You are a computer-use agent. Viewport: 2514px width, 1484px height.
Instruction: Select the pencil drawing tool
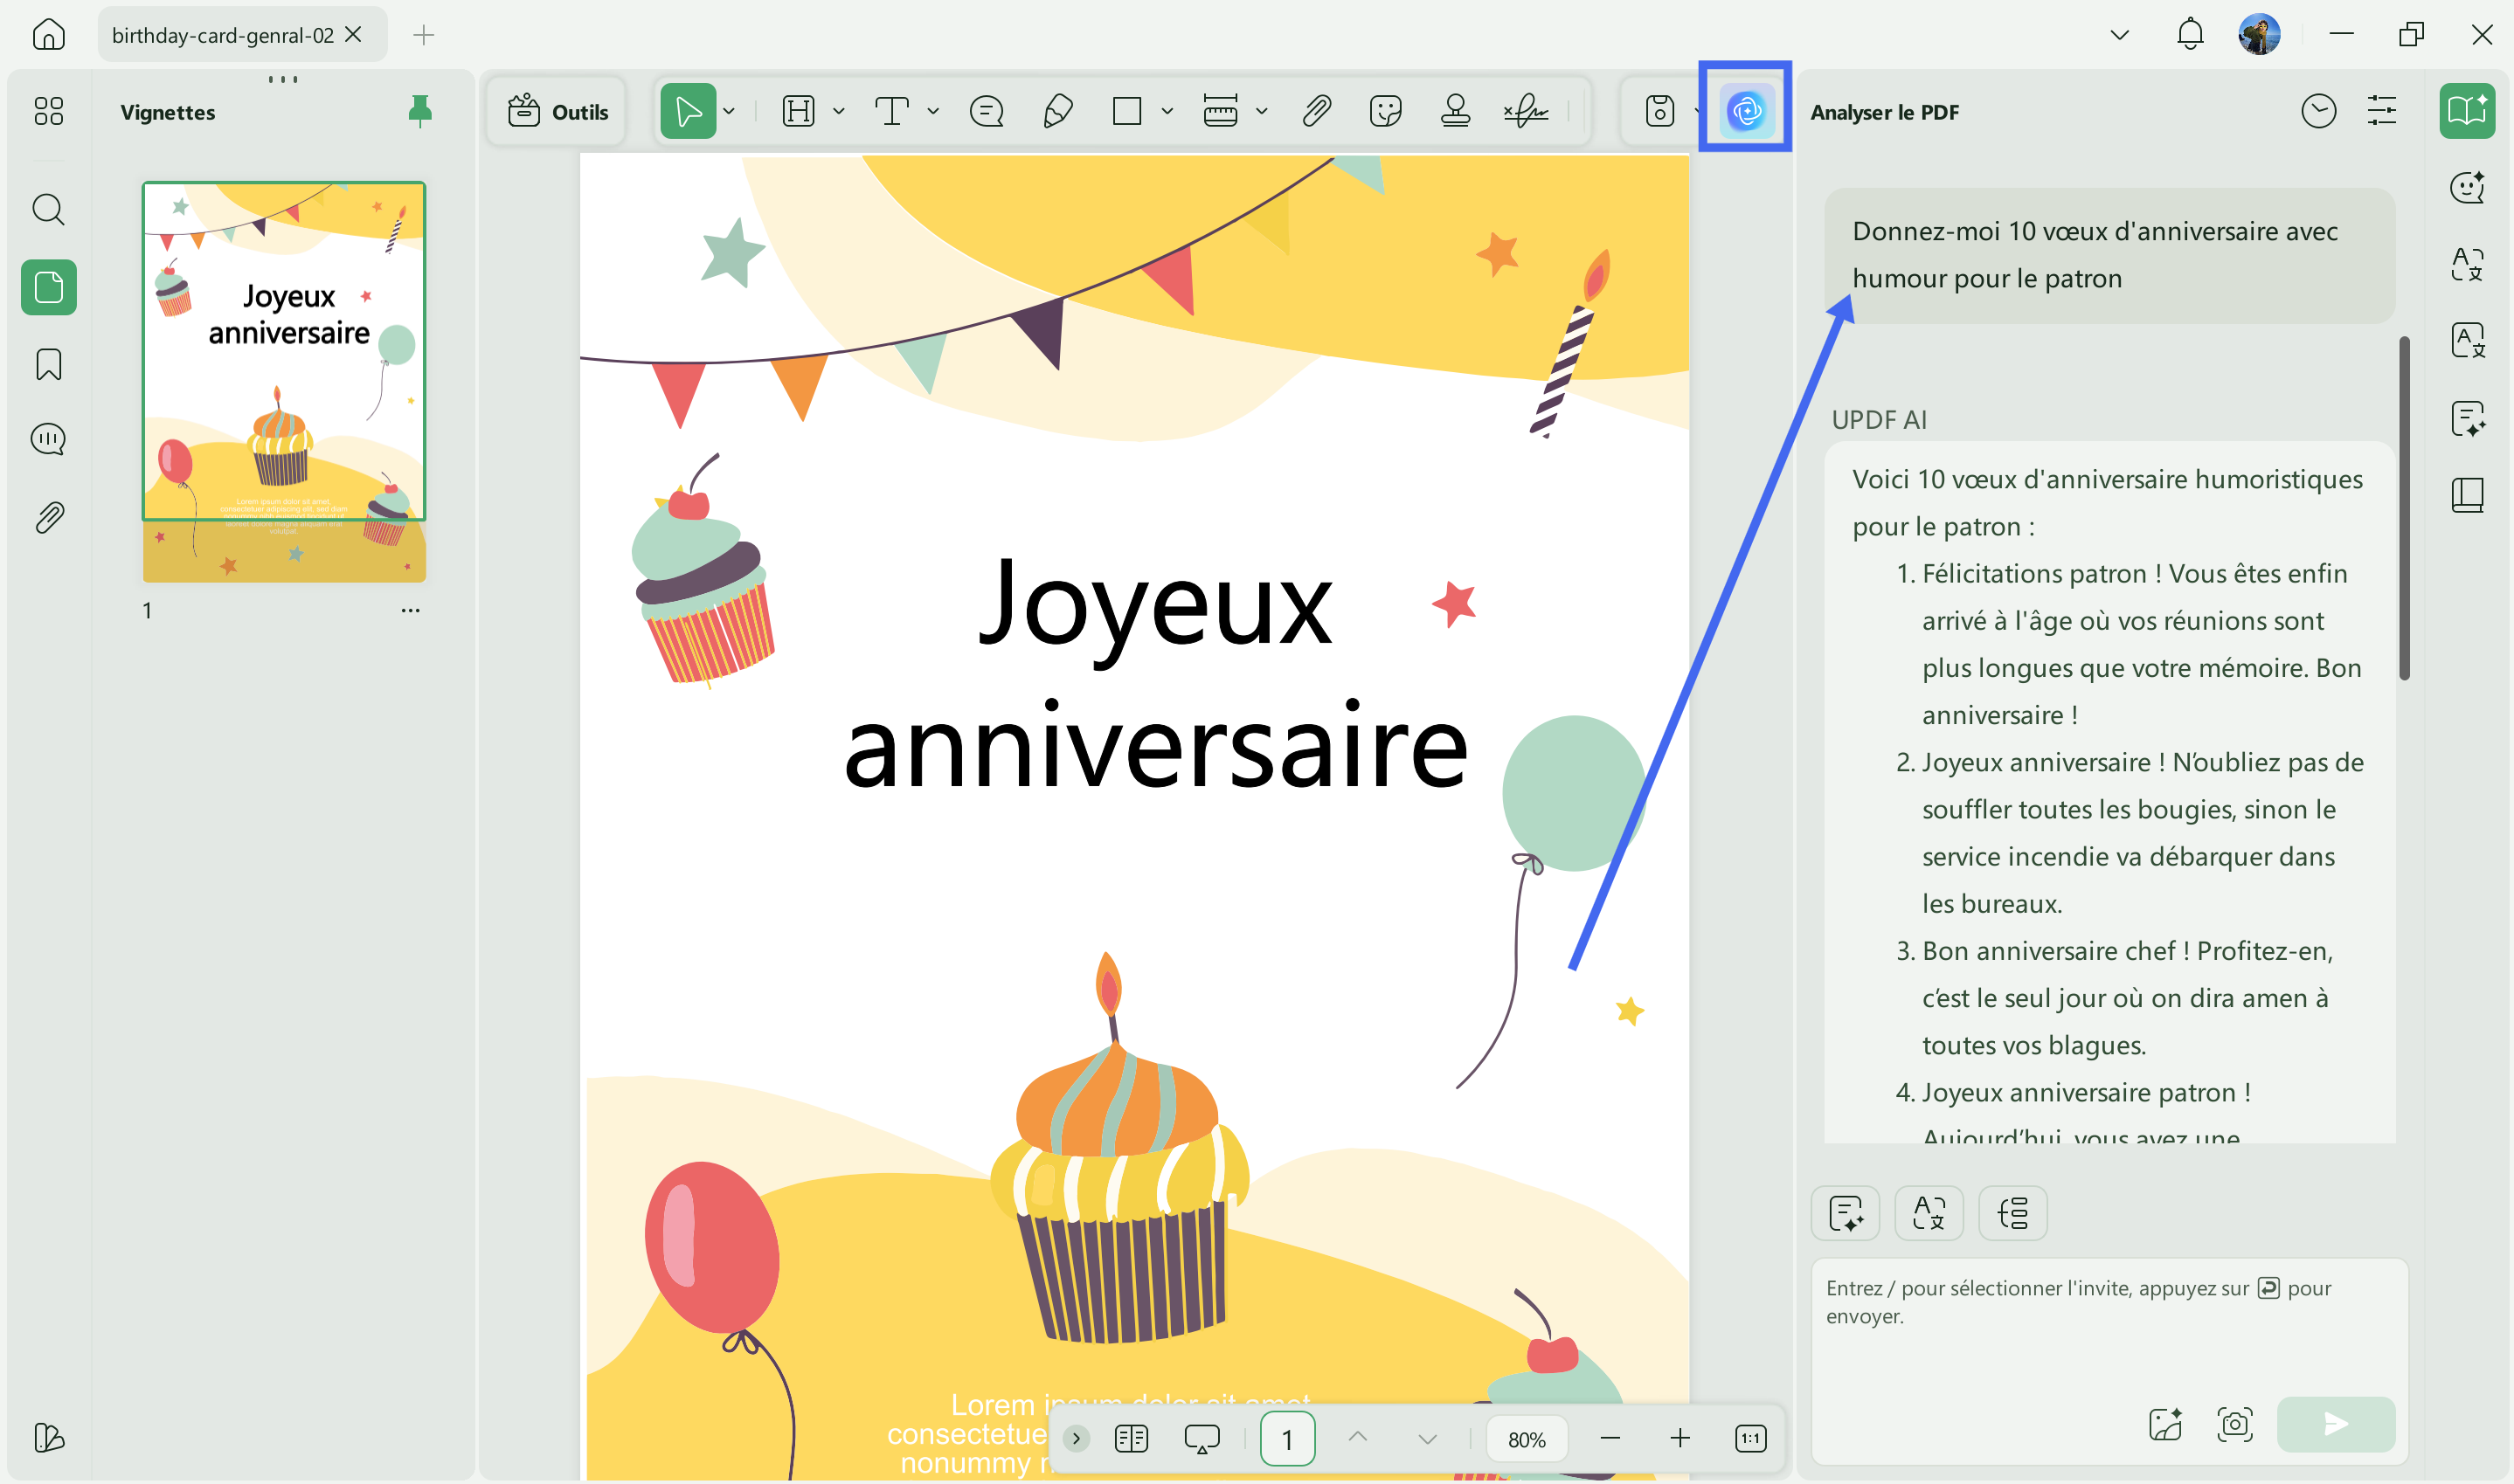pos(1057,110)
